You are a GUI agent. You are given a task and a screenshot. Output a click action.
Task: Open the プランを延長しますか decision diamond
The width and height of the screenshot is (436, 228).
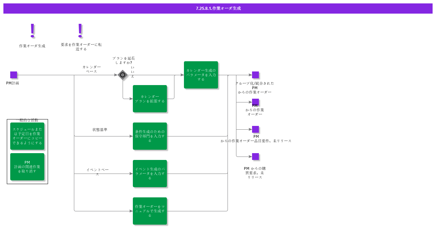click(122, 75)
